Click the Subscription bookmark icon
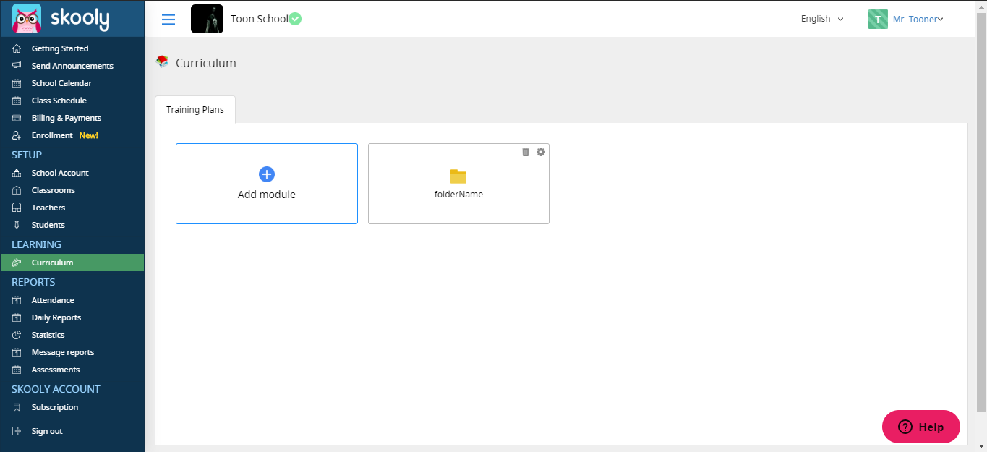 tap(17, 407)
